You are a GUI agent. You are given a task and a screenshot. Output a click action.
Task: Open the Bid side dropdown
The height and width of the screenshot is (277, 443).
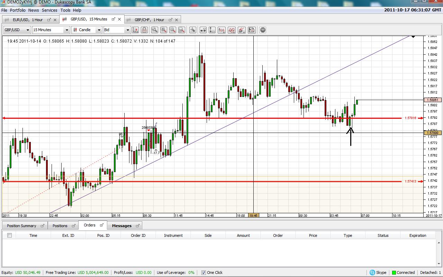(117, 30)
